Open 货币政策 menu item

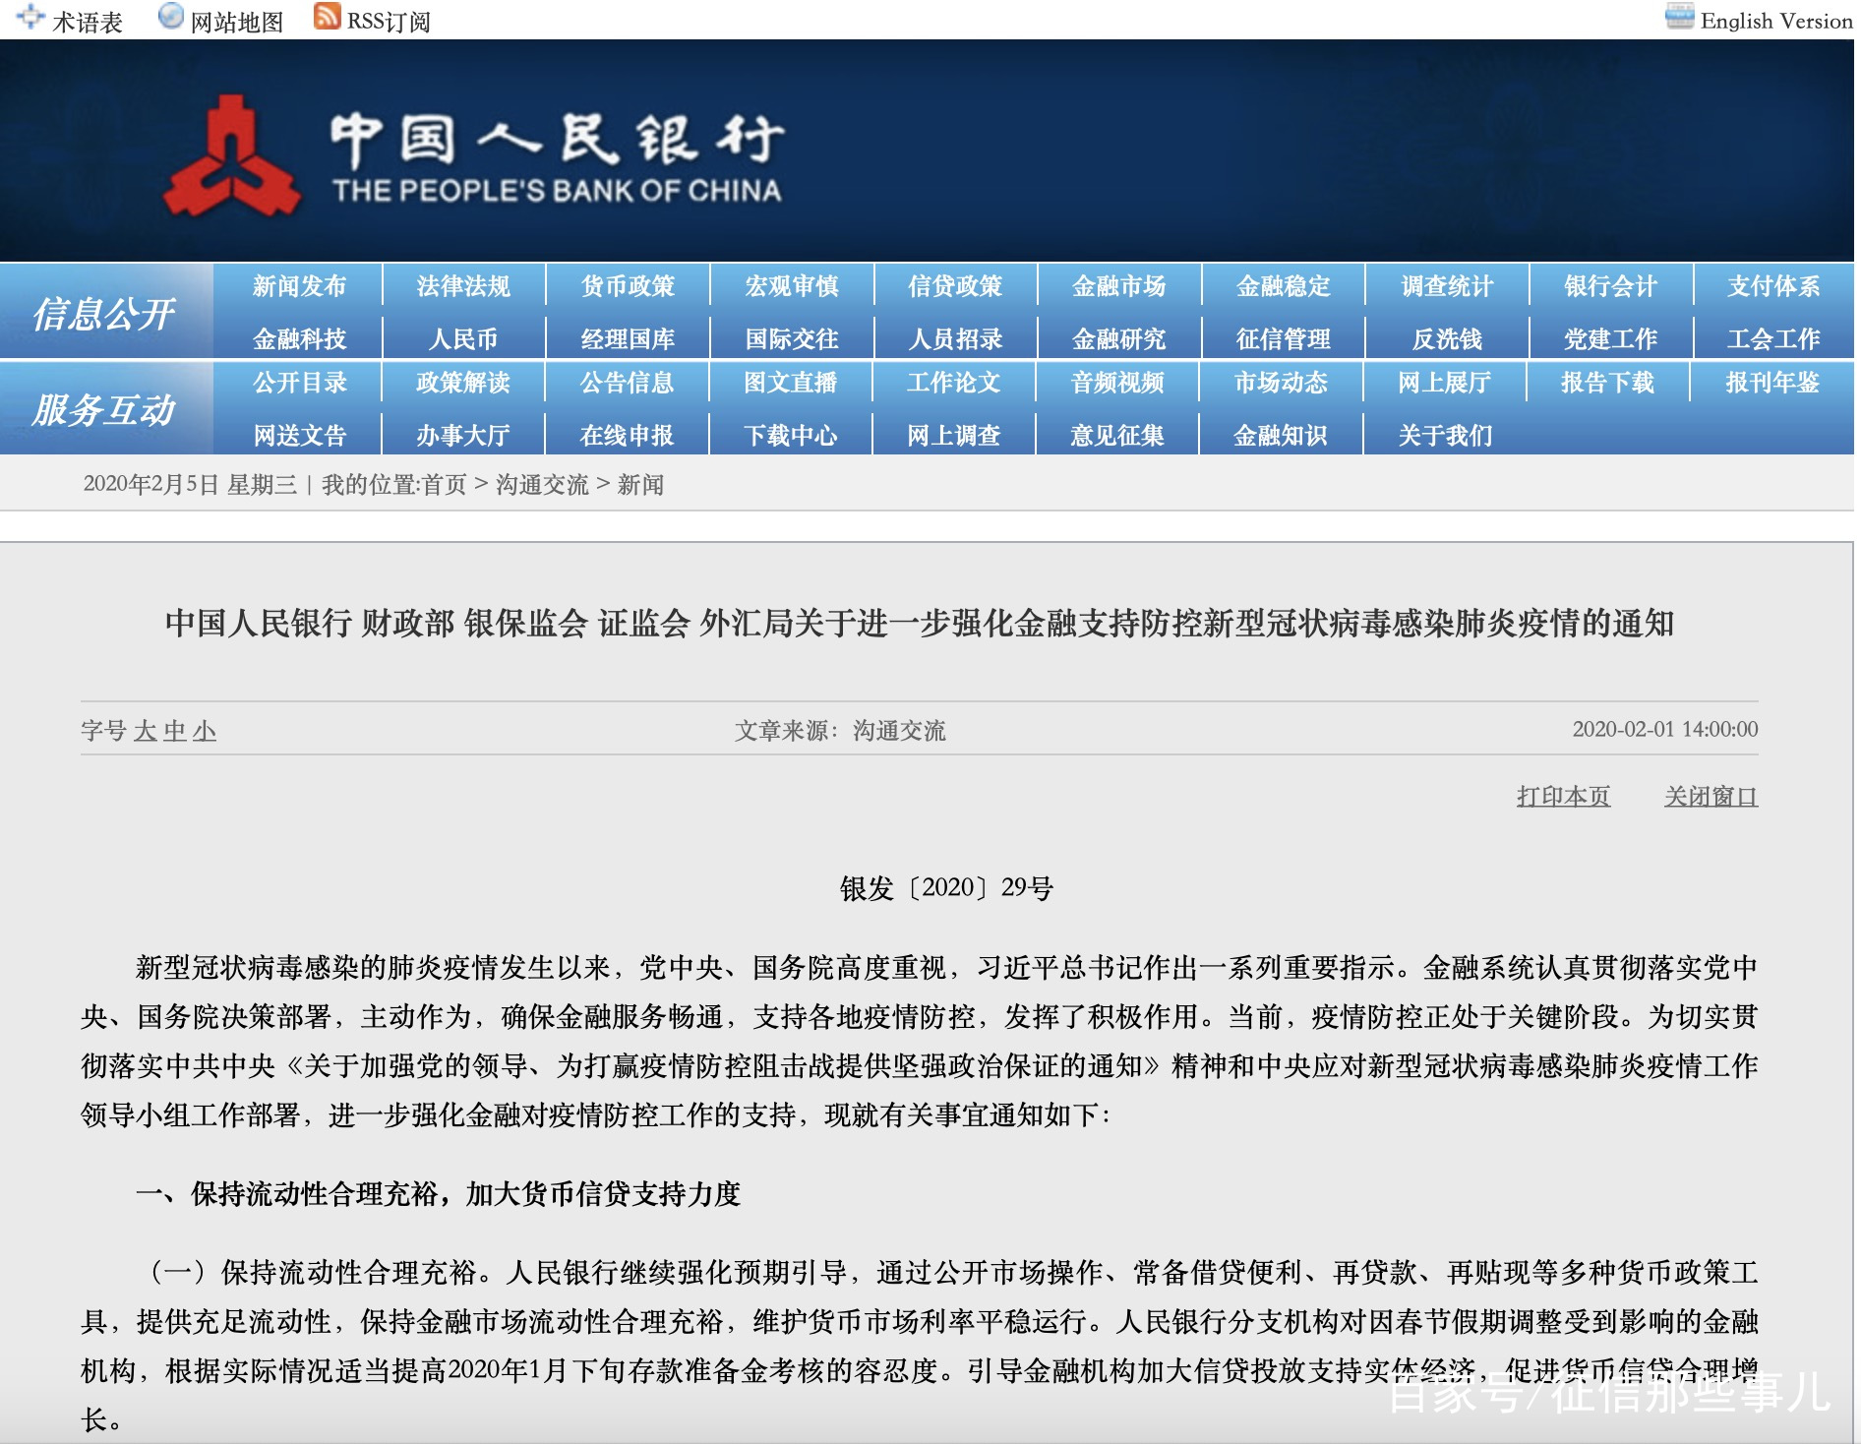pos(628,286)
